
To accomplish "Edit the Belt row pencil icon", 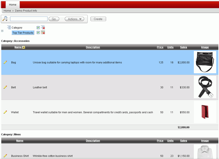I will [x=5, y=87].
